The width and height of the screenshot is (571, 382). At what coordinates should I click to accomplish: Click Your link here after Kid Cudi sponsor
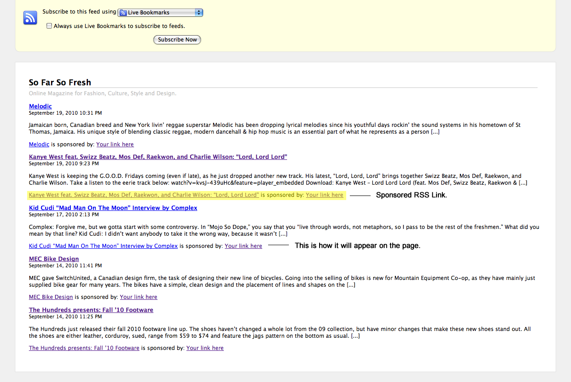click(243, 246)
